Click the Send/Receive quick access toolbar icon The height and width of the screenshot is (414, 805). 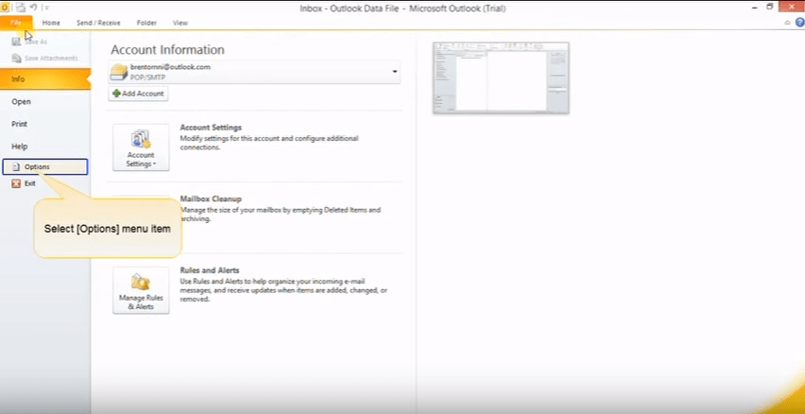tap(21, 8)
